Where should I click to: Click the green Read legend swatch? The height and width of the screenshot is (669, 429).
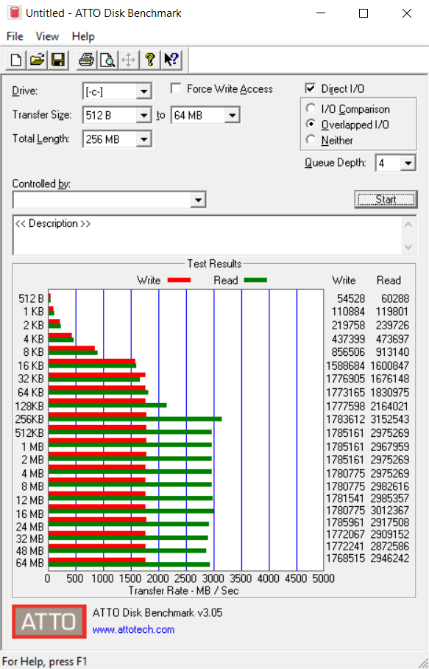[x=255, y=280]
